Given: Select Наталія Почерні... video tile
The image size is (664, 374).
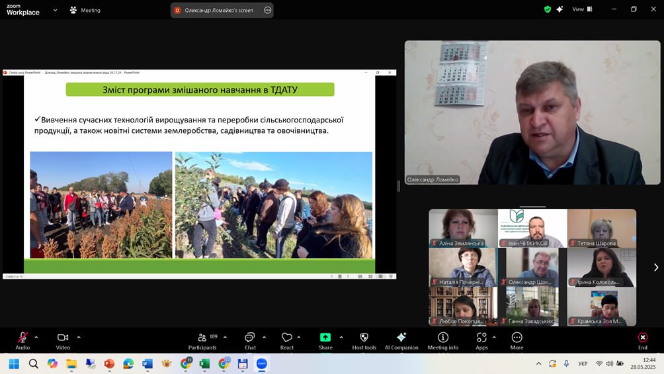Looking at the screenshot, I should click(x=463, y=267).
